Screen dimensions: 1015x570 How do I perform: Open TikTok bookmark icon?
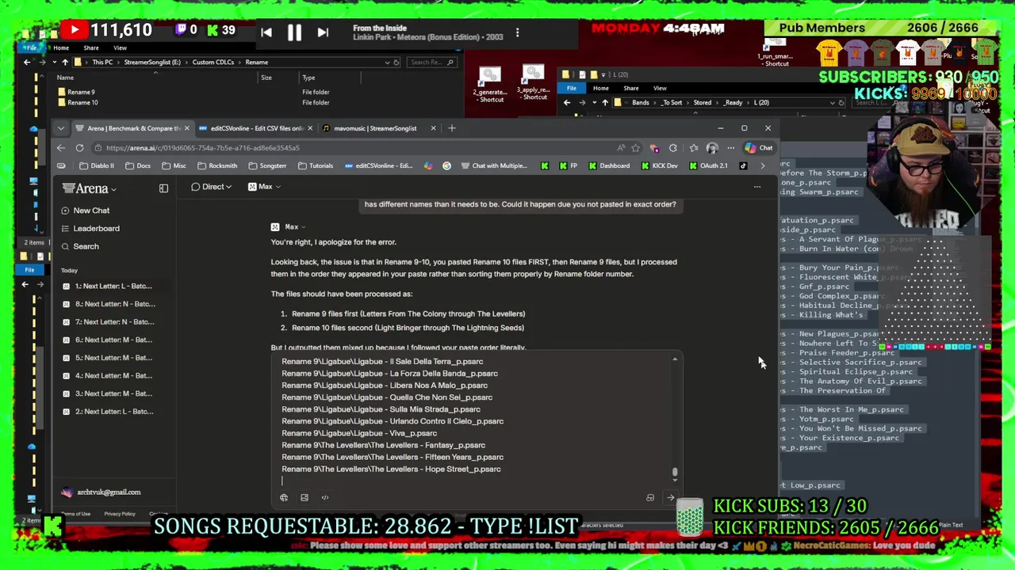[x=743, y=166]
